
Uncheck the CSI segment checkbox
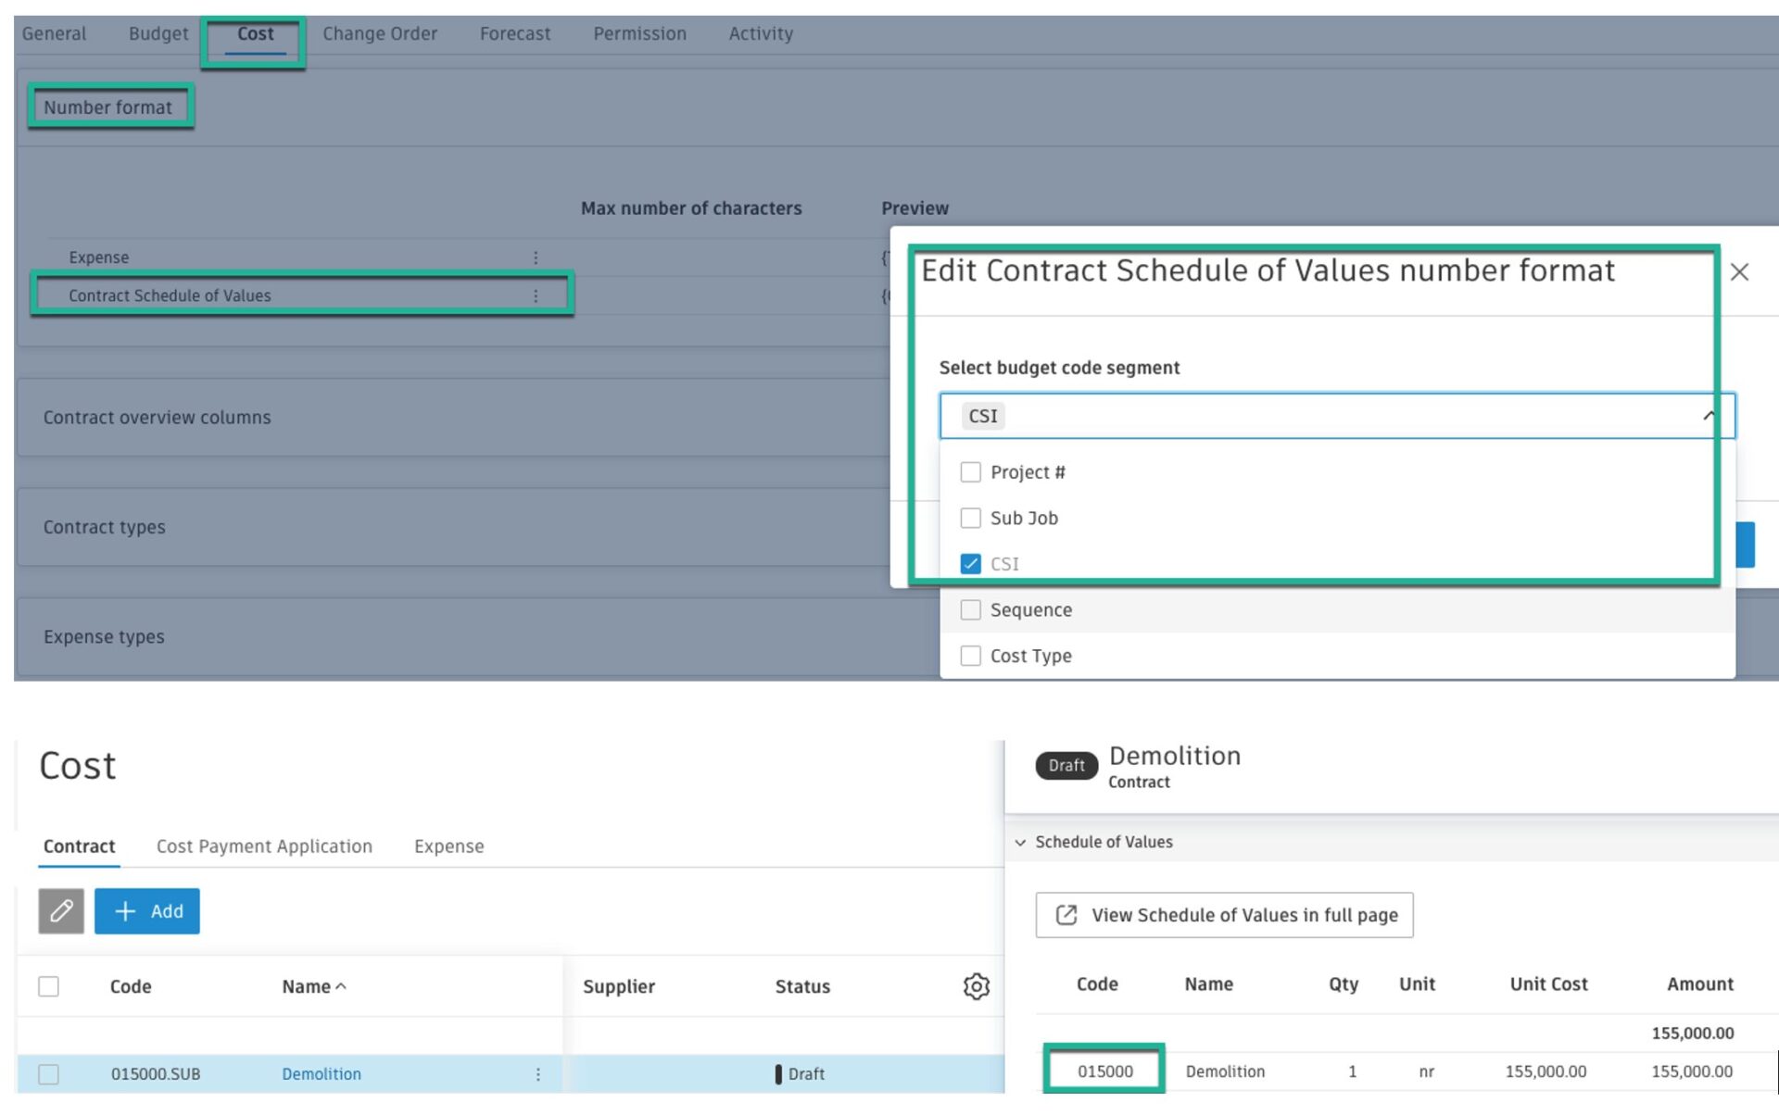pos(970,563)
